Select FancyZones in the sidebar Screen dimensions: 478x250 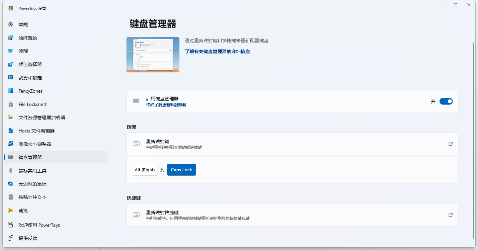(x=55, y=91)
